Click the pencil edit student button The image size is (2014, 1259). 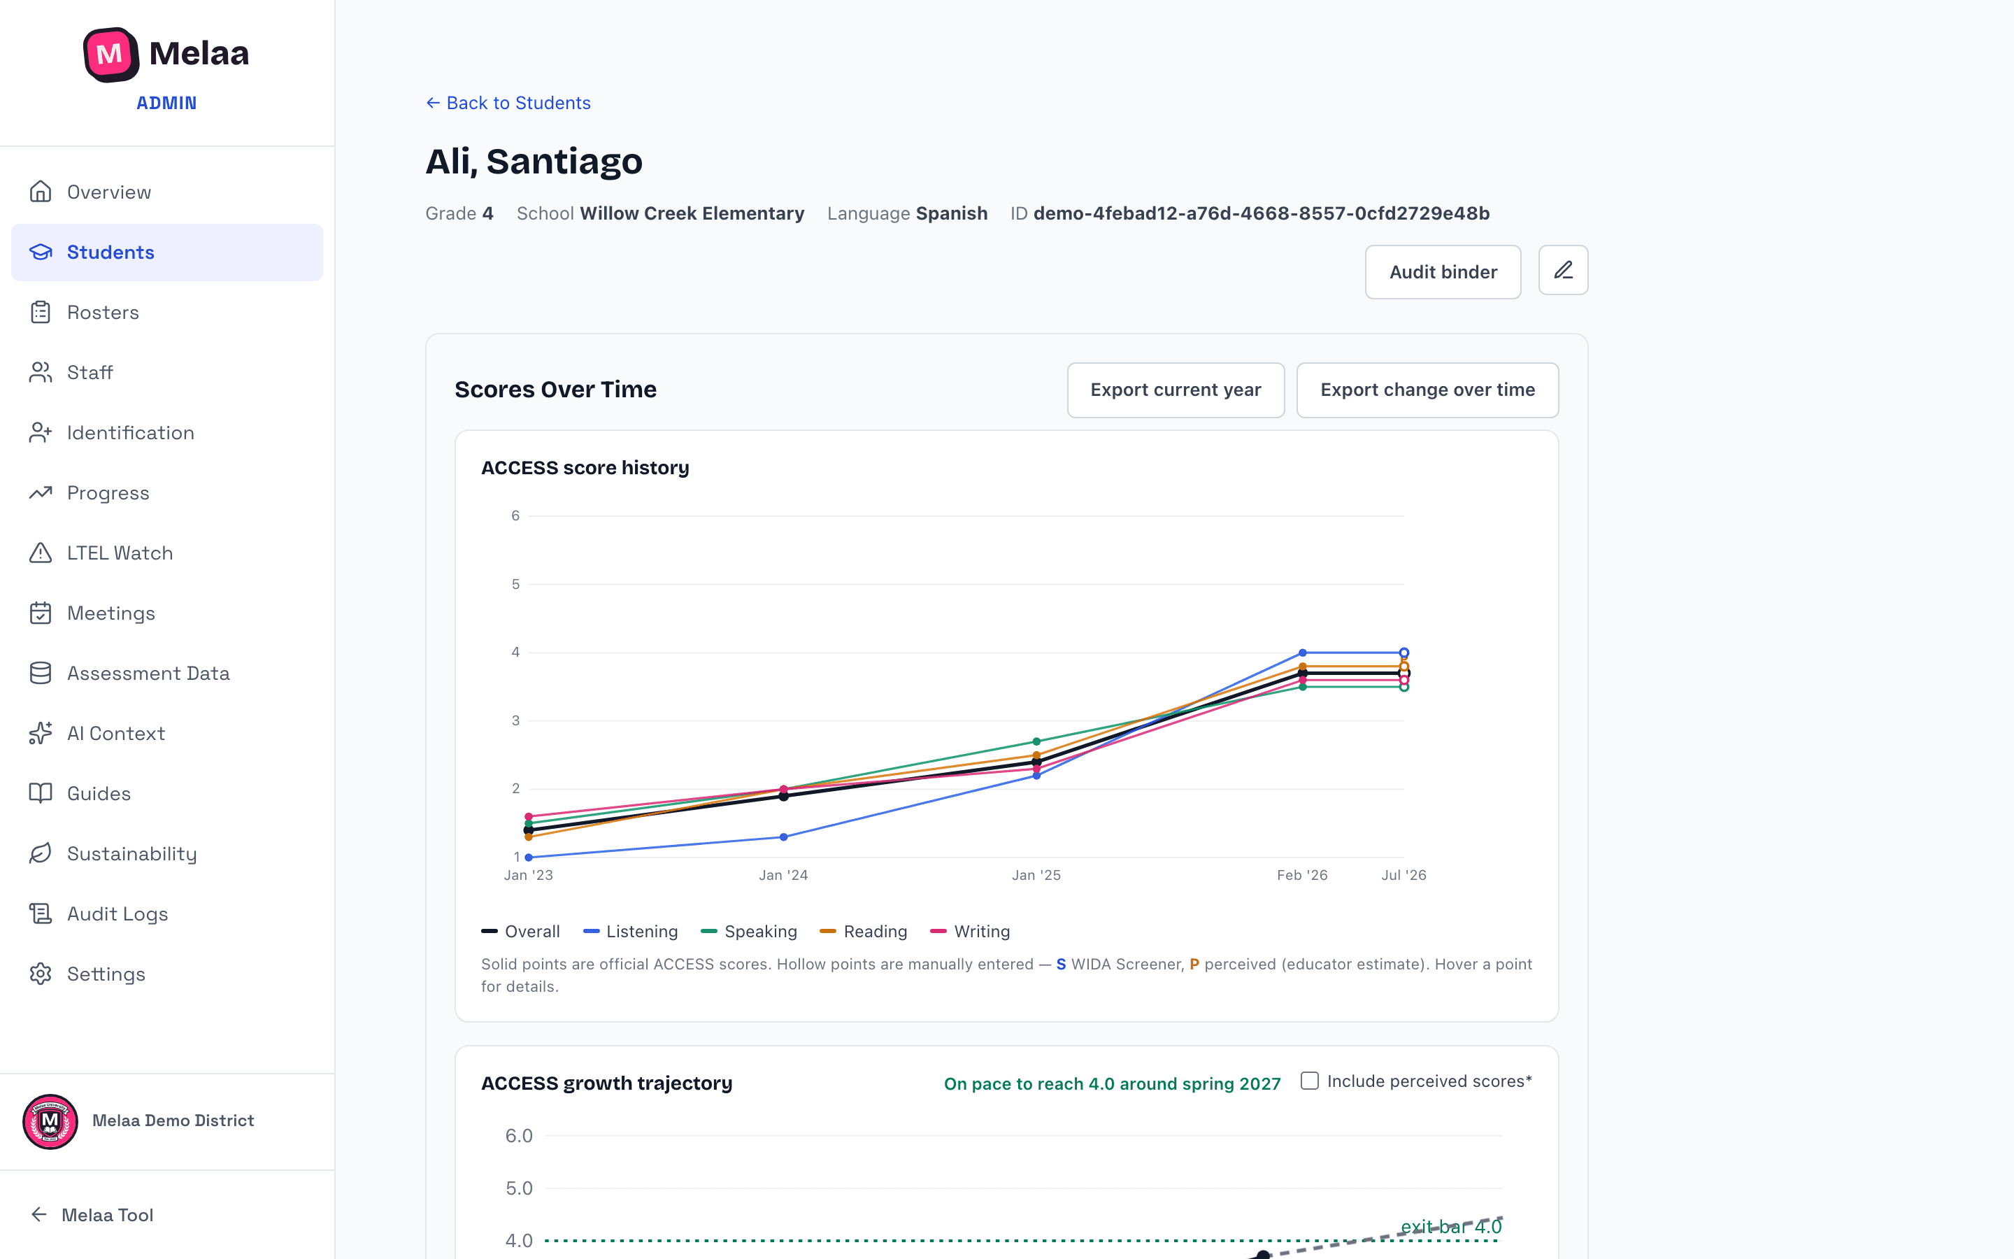(x=1563, y=271)
